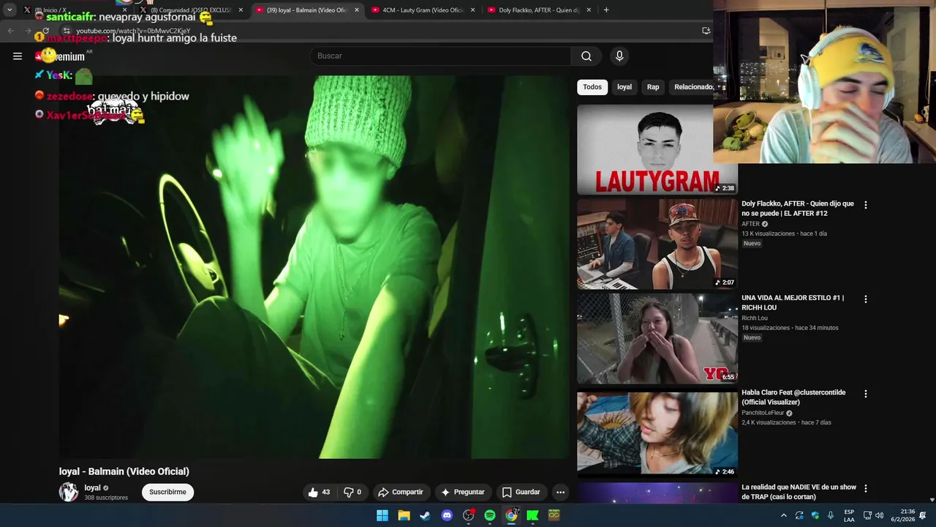Open File Explorer from taskbar
The height and width of the screenshot is (527, 936).
[x=404, y=515]
